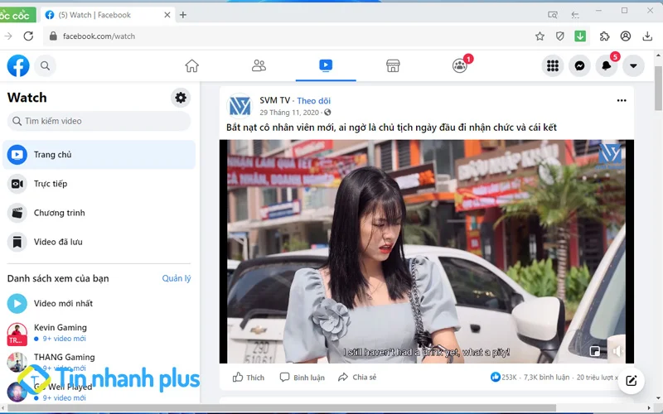Viewport: 663px width, 414px height.
Task: Open the Marketplace icon
Action: coord(393,65)
